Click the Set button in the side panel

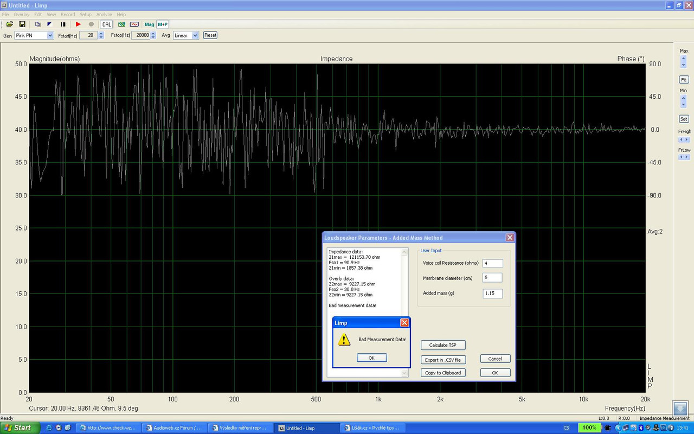[684, 119]
